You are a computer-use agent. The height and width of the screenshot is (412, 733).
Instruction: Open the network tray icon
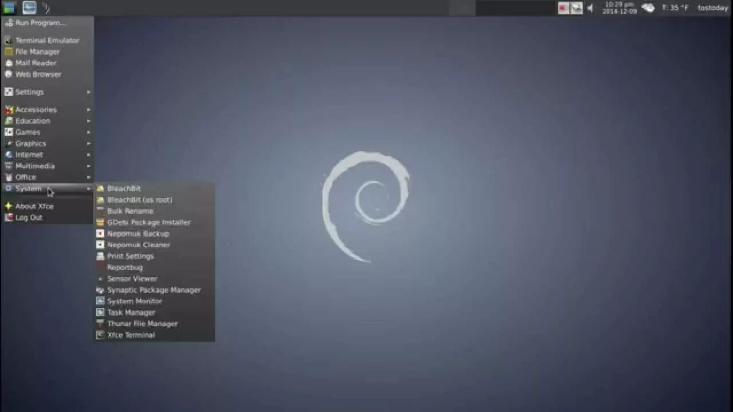click(x=577, y=8)
